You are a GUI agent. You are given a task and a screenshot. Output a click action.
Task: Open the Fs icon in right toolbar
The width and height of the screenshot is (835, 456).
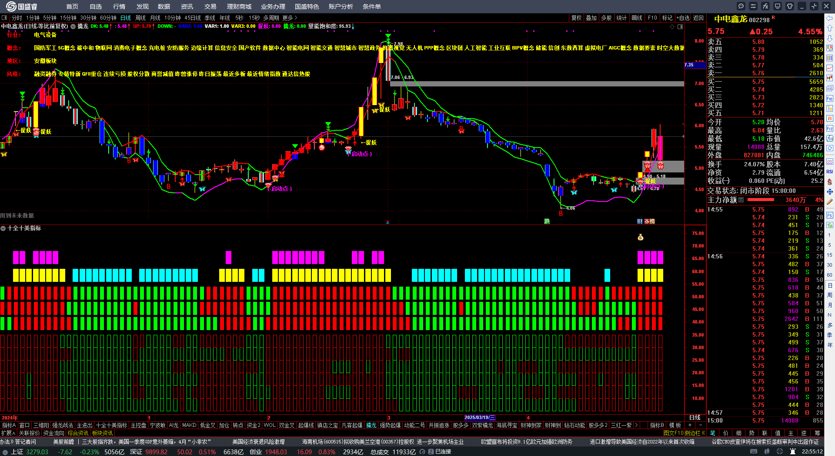[830, 215]
